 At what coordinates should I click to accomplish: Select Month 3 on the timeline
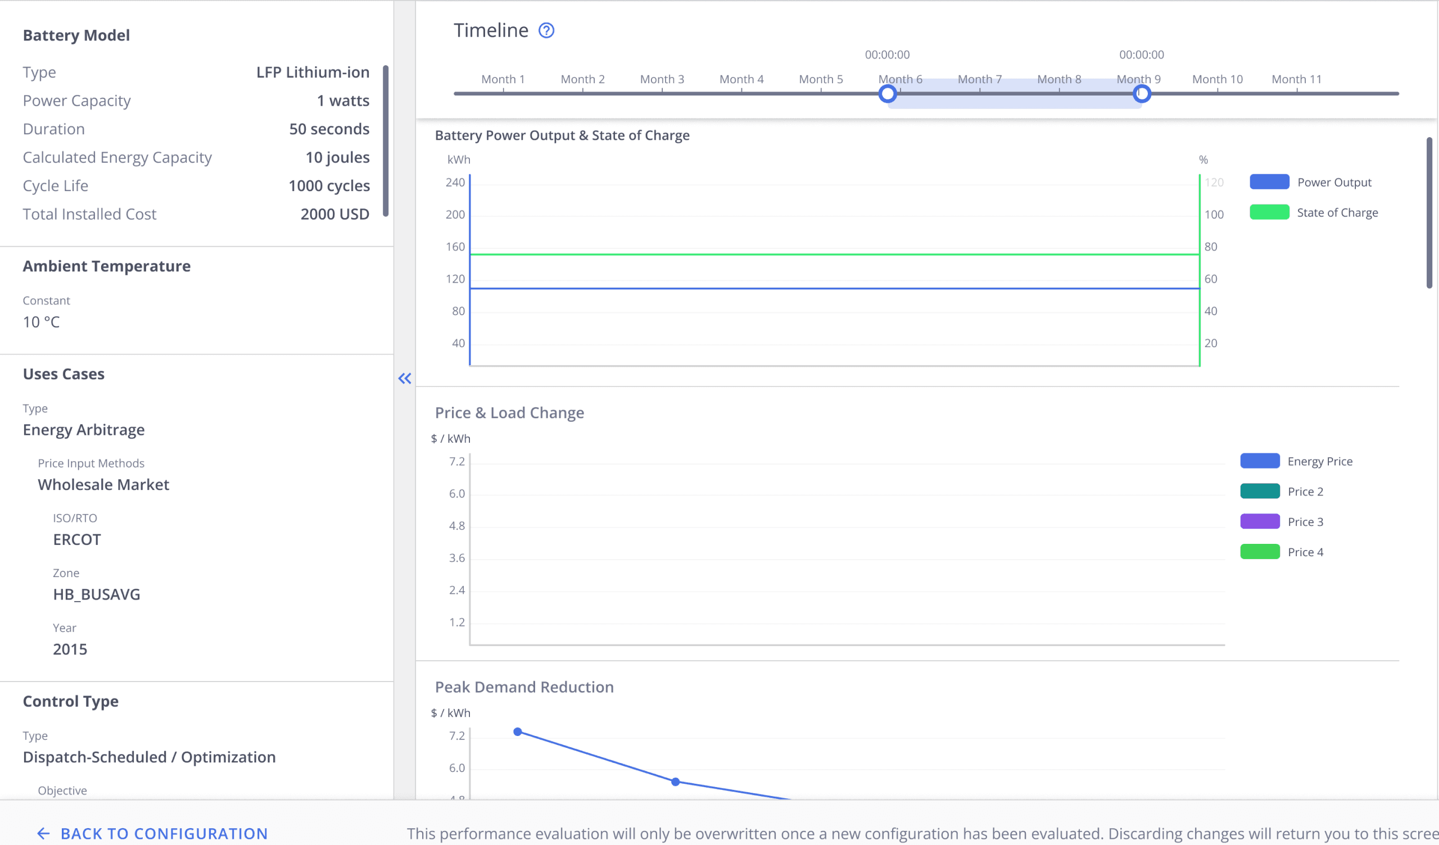point(662,79)
